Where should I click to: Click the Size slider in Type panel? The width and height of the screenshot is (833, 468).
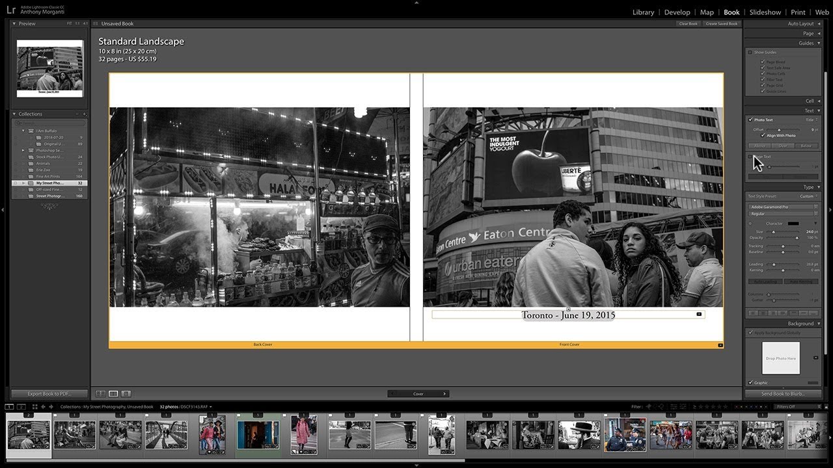[783, 231]
